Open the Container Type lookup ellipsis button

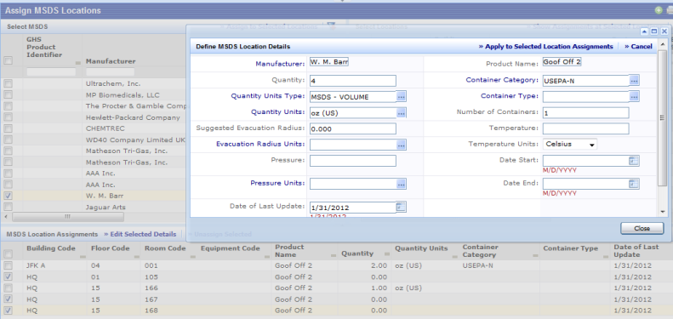tap(635, 97)
